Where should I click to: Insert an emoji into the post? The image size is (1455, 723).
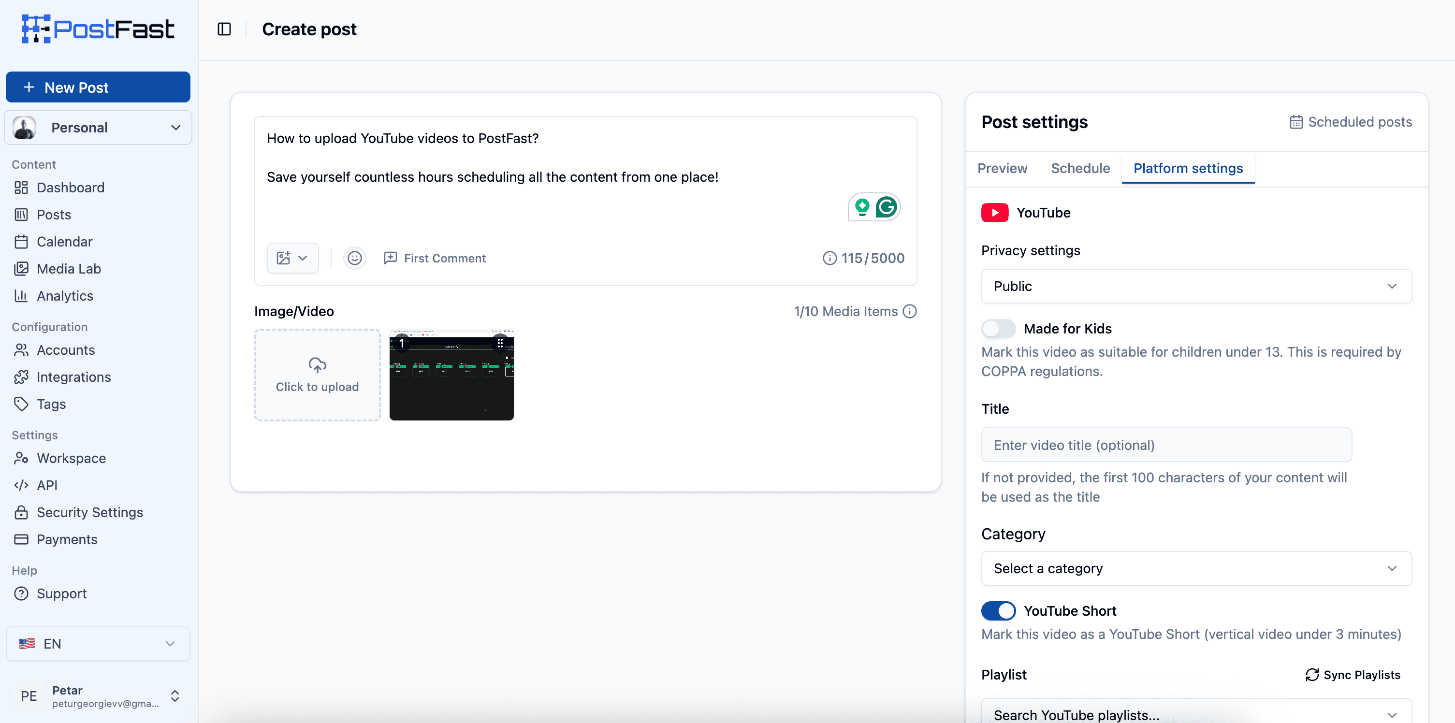[354, 258]
